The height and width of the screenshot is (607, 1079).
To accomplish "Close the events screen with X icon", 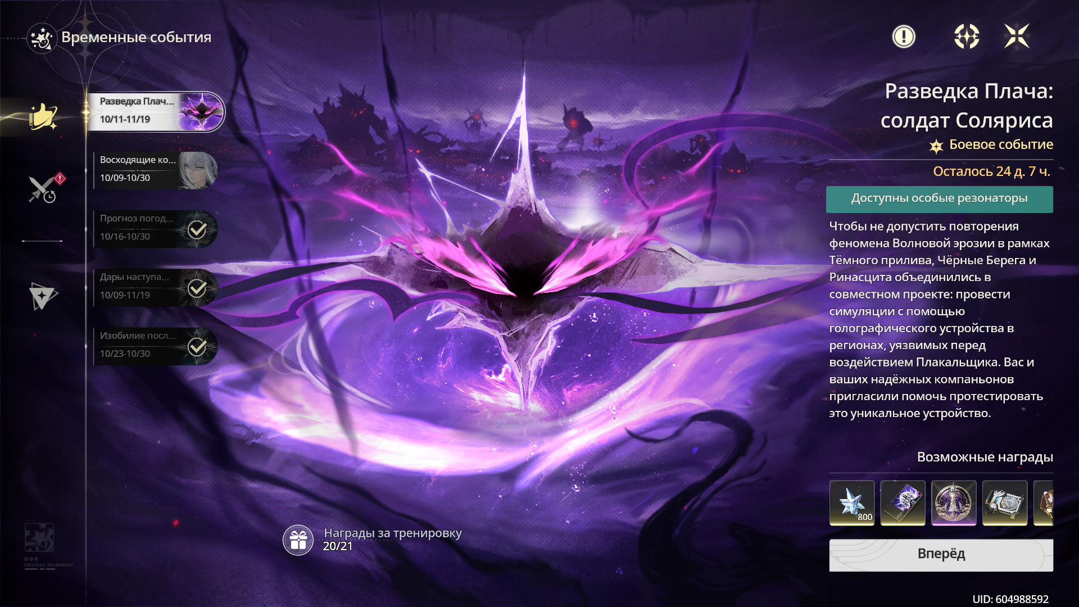I will [1017, 37].
